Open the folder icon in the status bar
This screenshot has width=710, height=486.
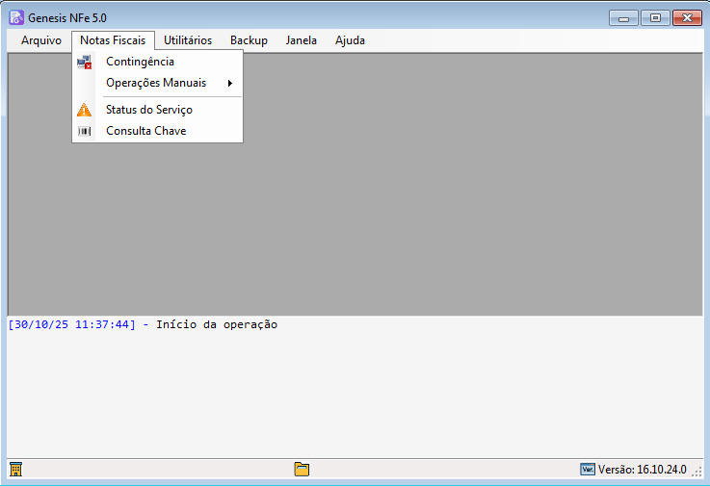pyautogui.click(x=302, y=470)
